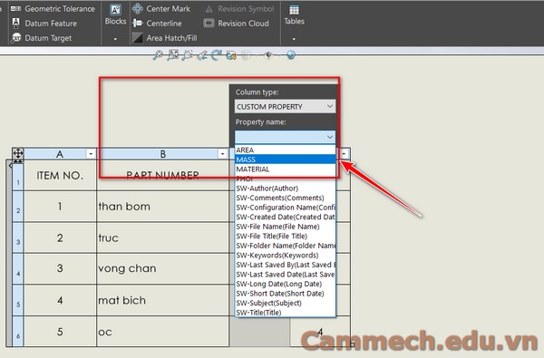Select the Geometric Tolerance tool

pyautogui.click(x=53, y=9)
